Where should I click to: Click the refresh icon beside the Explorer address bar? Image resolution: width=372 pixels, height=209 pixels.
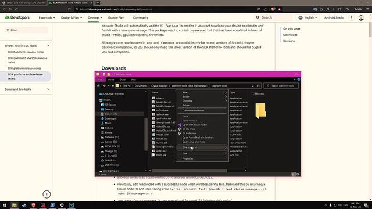click(258, 86)
